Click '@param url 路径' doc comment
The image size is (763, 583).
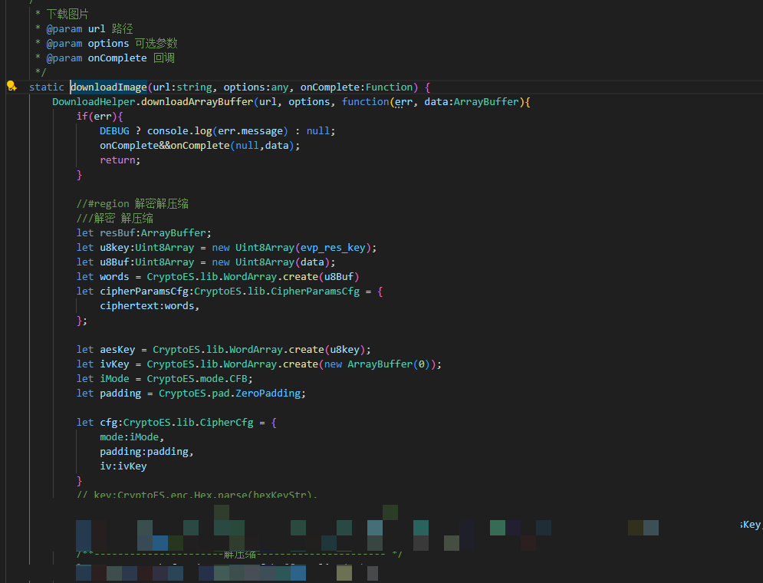[x=90, y=28]
